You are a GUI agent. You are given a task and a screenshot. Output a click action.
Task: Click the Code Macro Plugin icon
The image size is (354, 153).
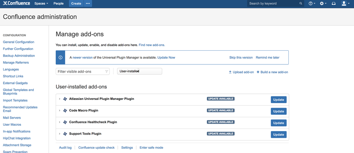(65, 110)
